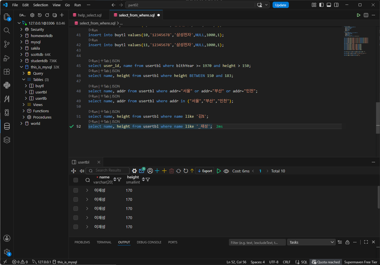Screen dimensions: 380x265
Task: Split the editor to the right
Action: pos(366,15)
